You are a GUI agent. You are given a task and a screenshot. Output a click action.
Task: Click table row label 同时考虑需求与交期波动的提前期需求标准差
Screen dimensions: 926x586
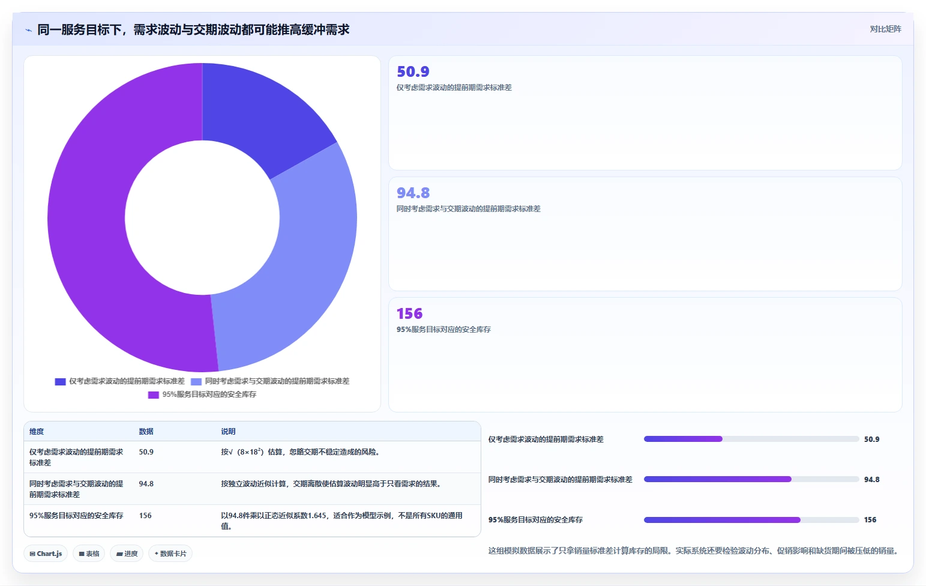pos(76,489)
